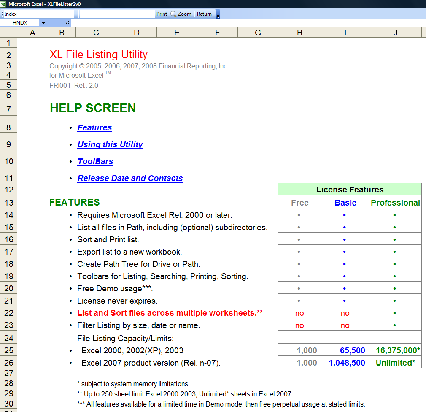
Task: Click the Demo mode footnote in row 30
Action: click(x=221, y=404)
